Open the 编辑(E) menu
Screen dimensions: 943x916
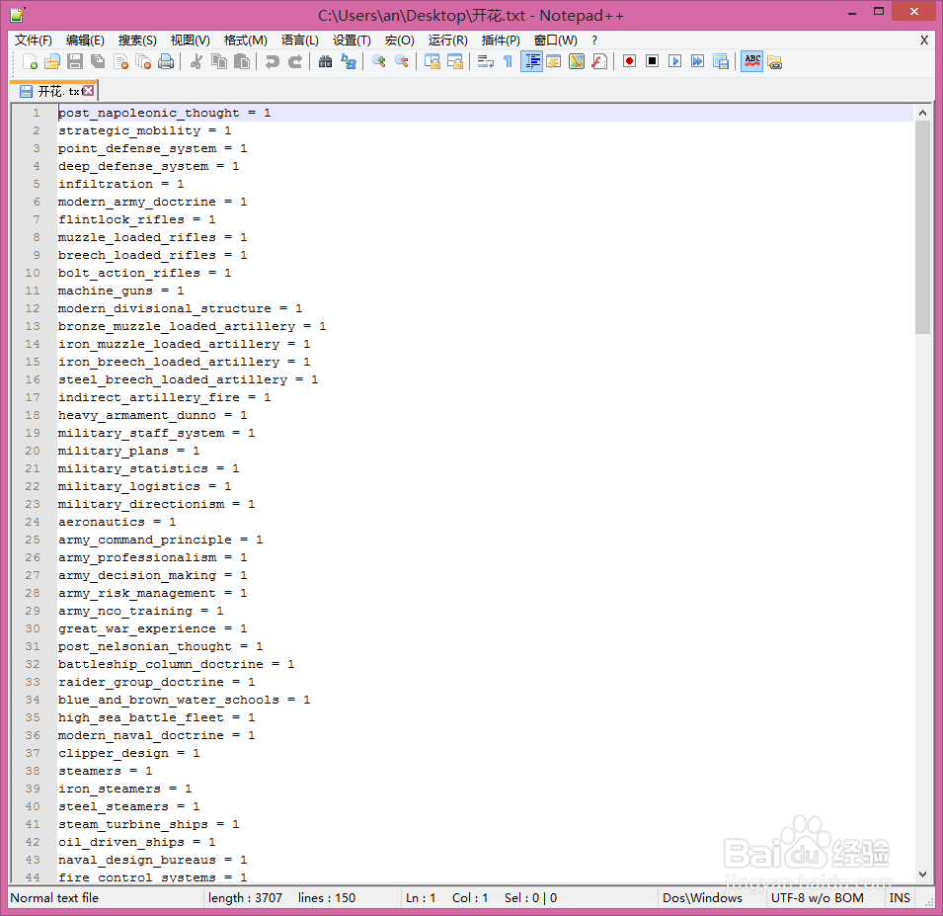[85, 41]
